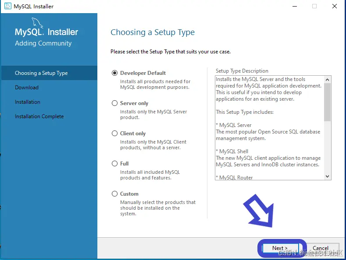The image size is (346, 260).
Task: Click the 'Installs only the MySQL Client' text
Action: (x=153, y=145)
